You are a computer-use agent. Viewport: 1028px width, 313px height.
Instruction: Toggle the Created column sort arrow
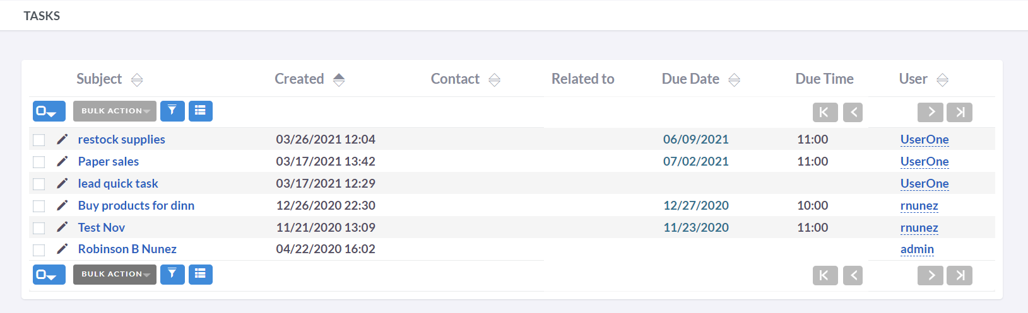pos(339,79)
